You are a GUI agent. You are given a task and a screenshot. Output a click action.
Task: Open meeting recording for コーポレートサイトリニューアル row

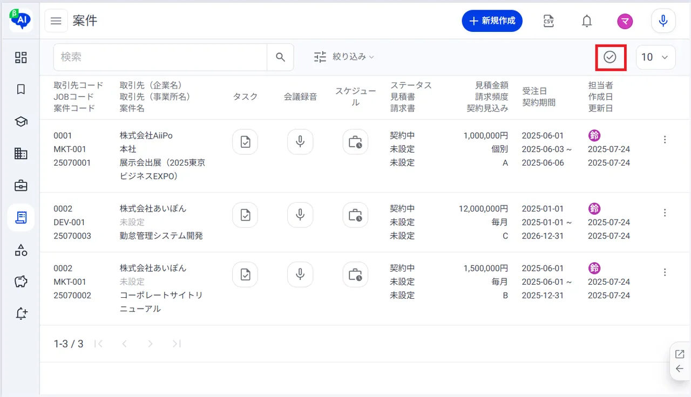tap(300, 275)
